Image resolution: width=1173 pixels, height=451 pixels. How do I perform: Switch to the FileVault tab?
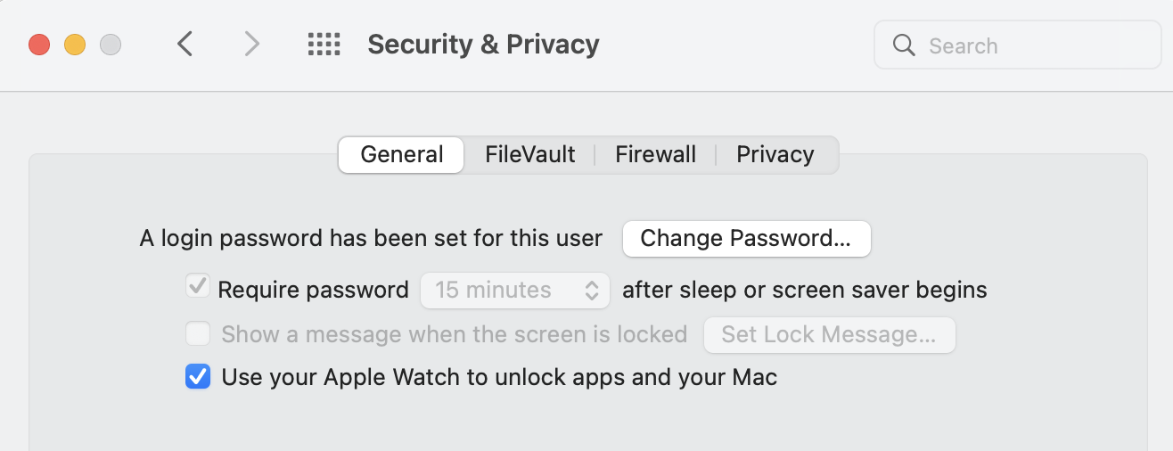pos(530,154)
